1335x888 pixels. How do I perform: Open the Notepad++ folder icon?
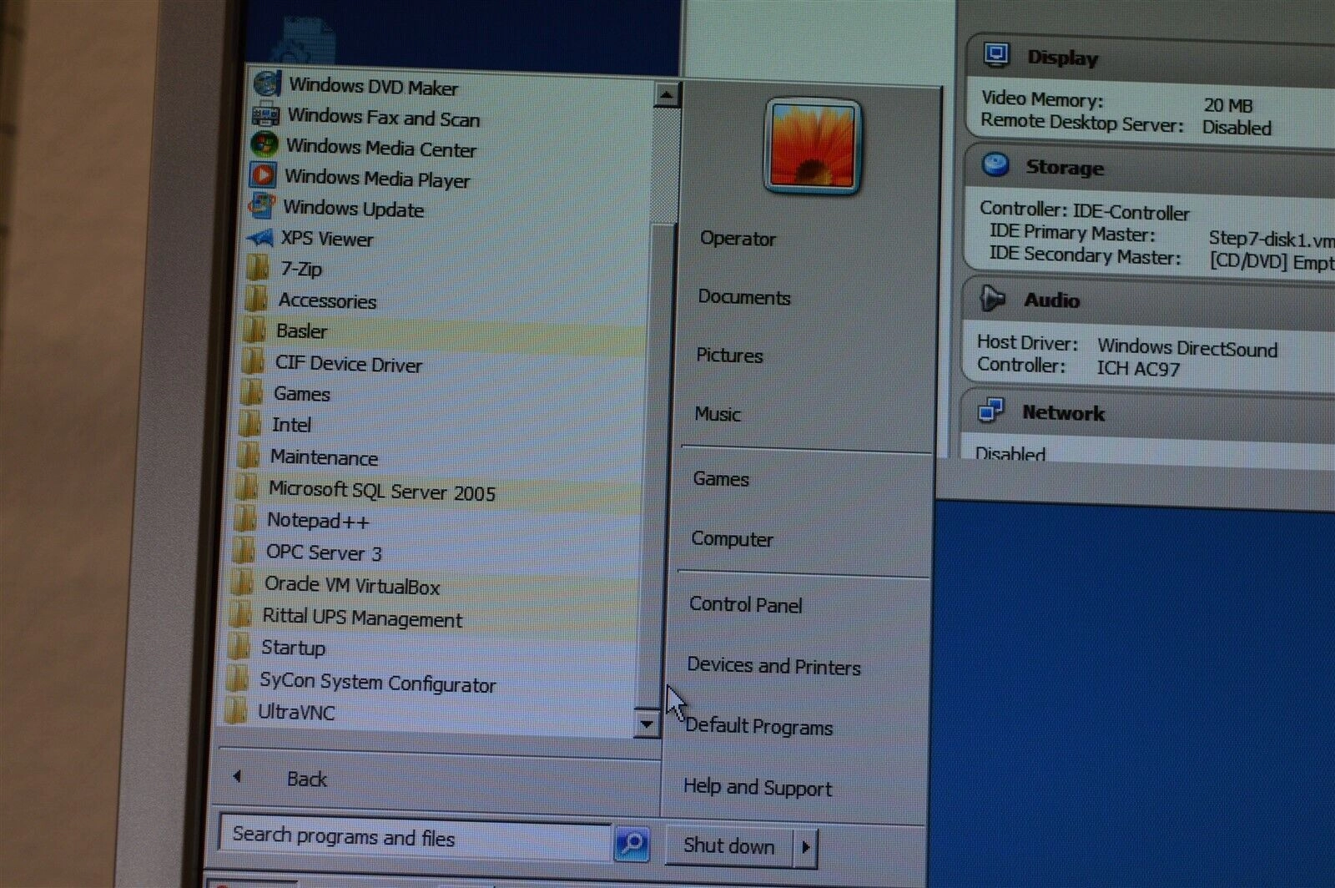click(x=244, y=519)
